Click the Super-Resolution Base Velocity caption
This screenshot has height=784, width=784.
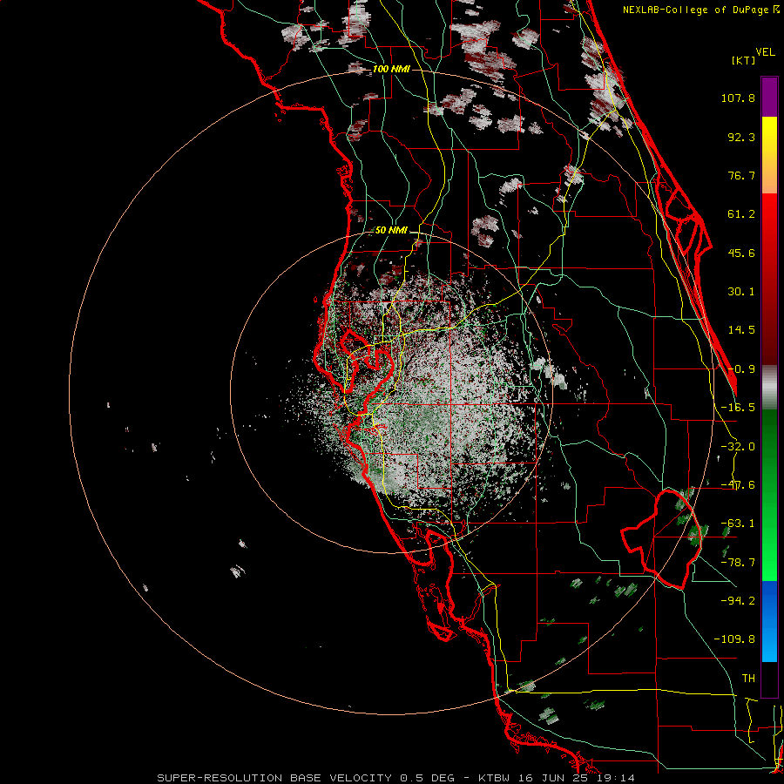pos(395,778)
